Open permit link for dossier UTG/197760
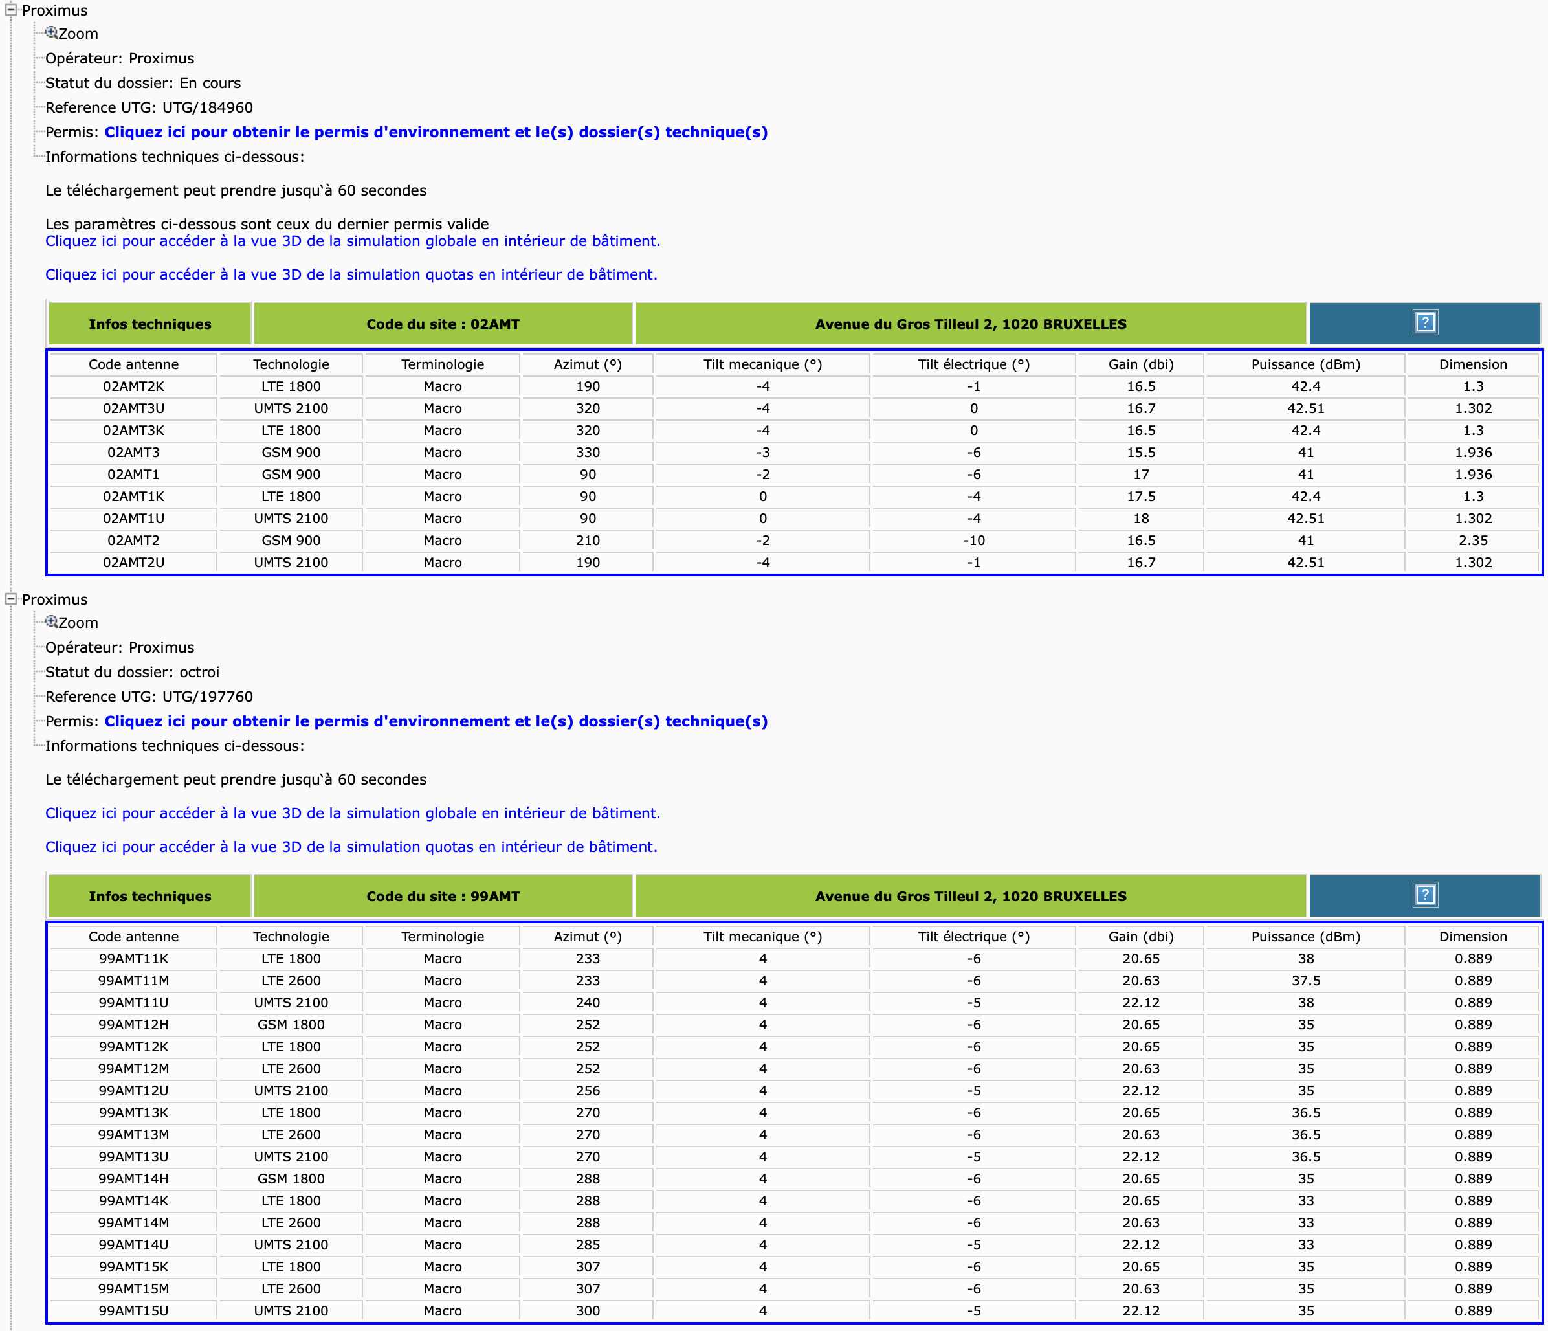This screenshot has height=1331, width=1548. click(436, 721)
